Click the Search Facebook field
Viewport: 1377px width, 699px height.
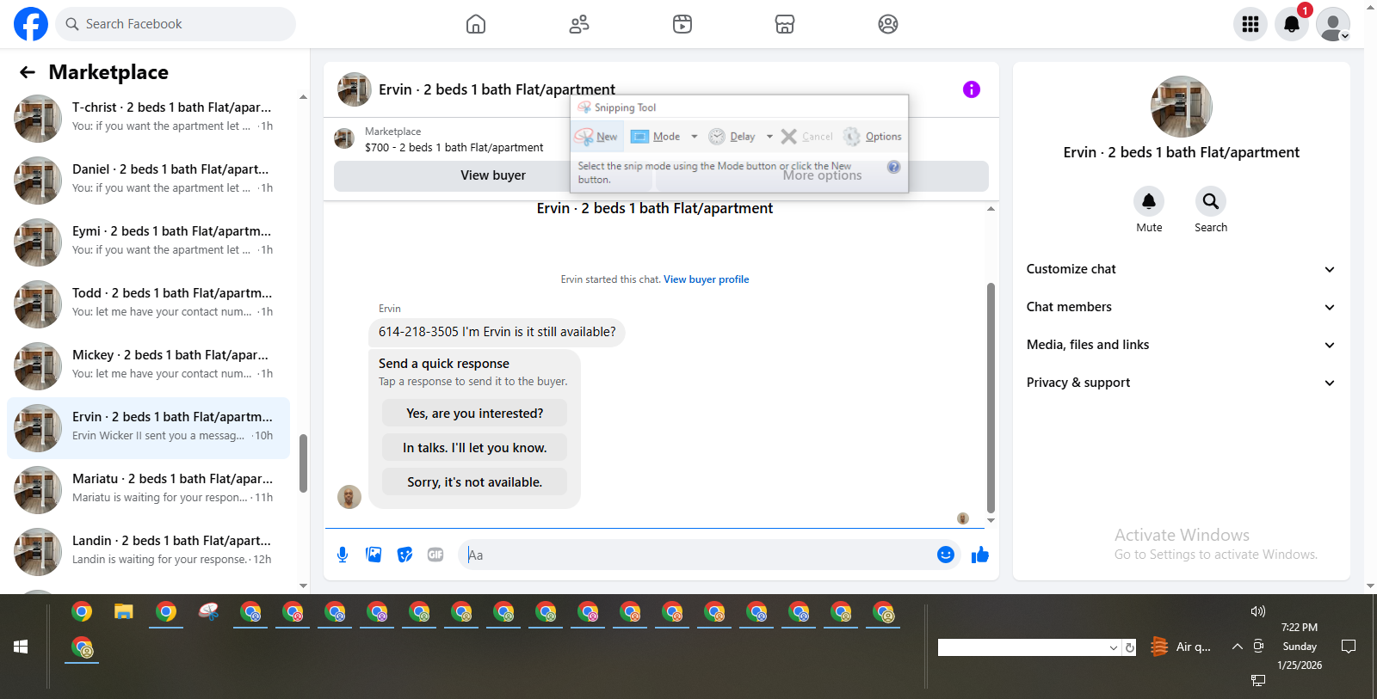[x=176, y=24]
